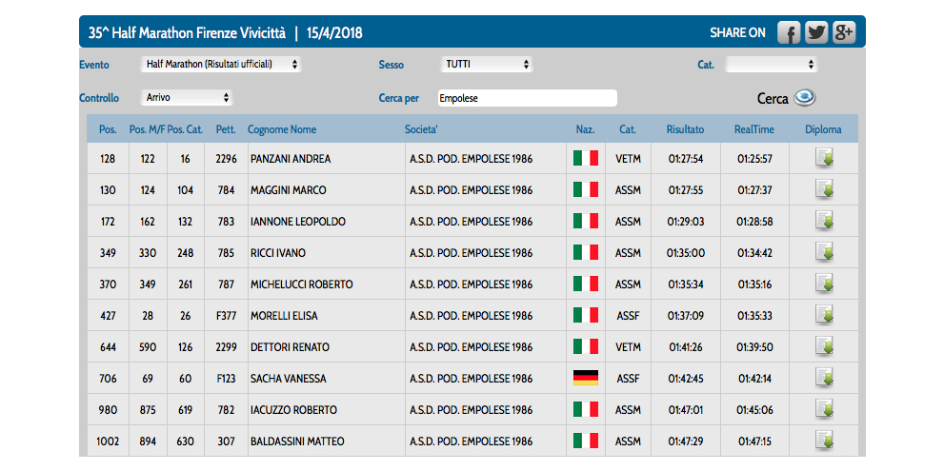
Task: Click result time 01:47:29
Action: pyautogui.click(x=686, y=442)
